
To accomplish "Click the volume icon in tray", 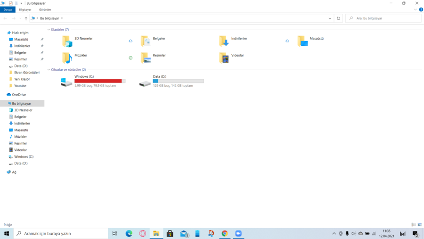I will (353, 234).
